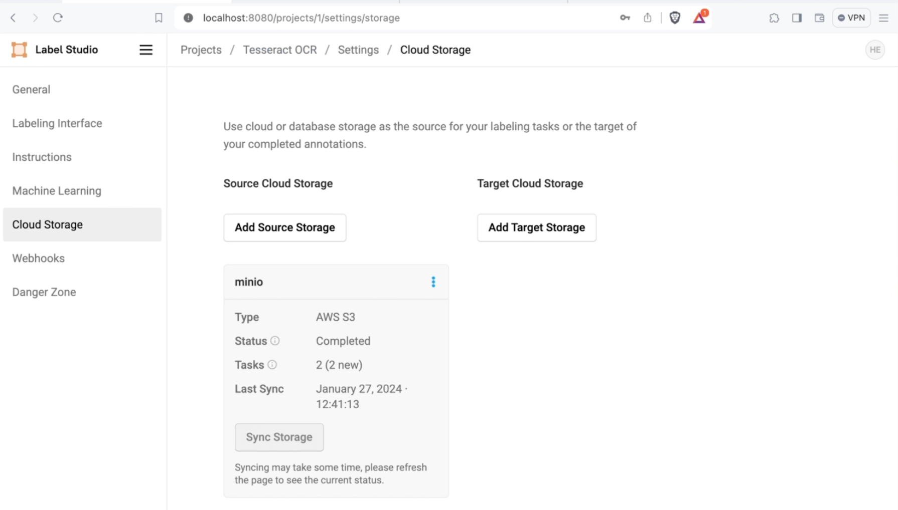The width and height of the screenshot is (898, 510).
Task: Click the Sync Storage button
Action: coord(279,437)
